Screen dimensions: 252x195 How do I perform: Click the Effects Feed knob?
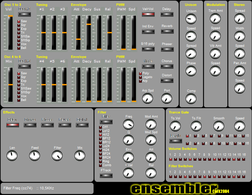(34, 155)
